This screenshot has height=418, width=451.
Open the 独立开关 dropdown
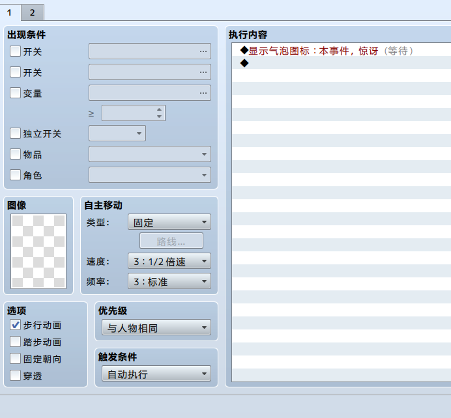point(117,133)
